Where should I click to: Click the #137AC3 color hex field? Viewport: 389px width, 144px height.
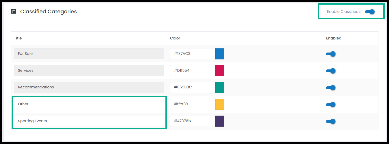[193, 54]
